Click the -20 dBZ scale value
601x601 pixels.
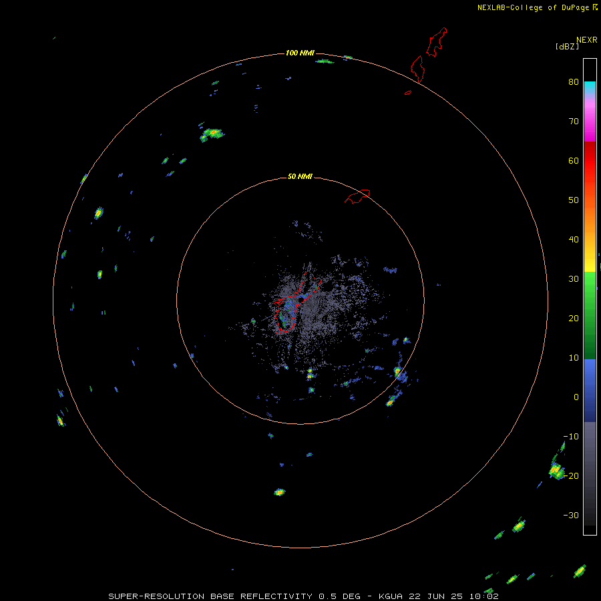click(571, 475)
